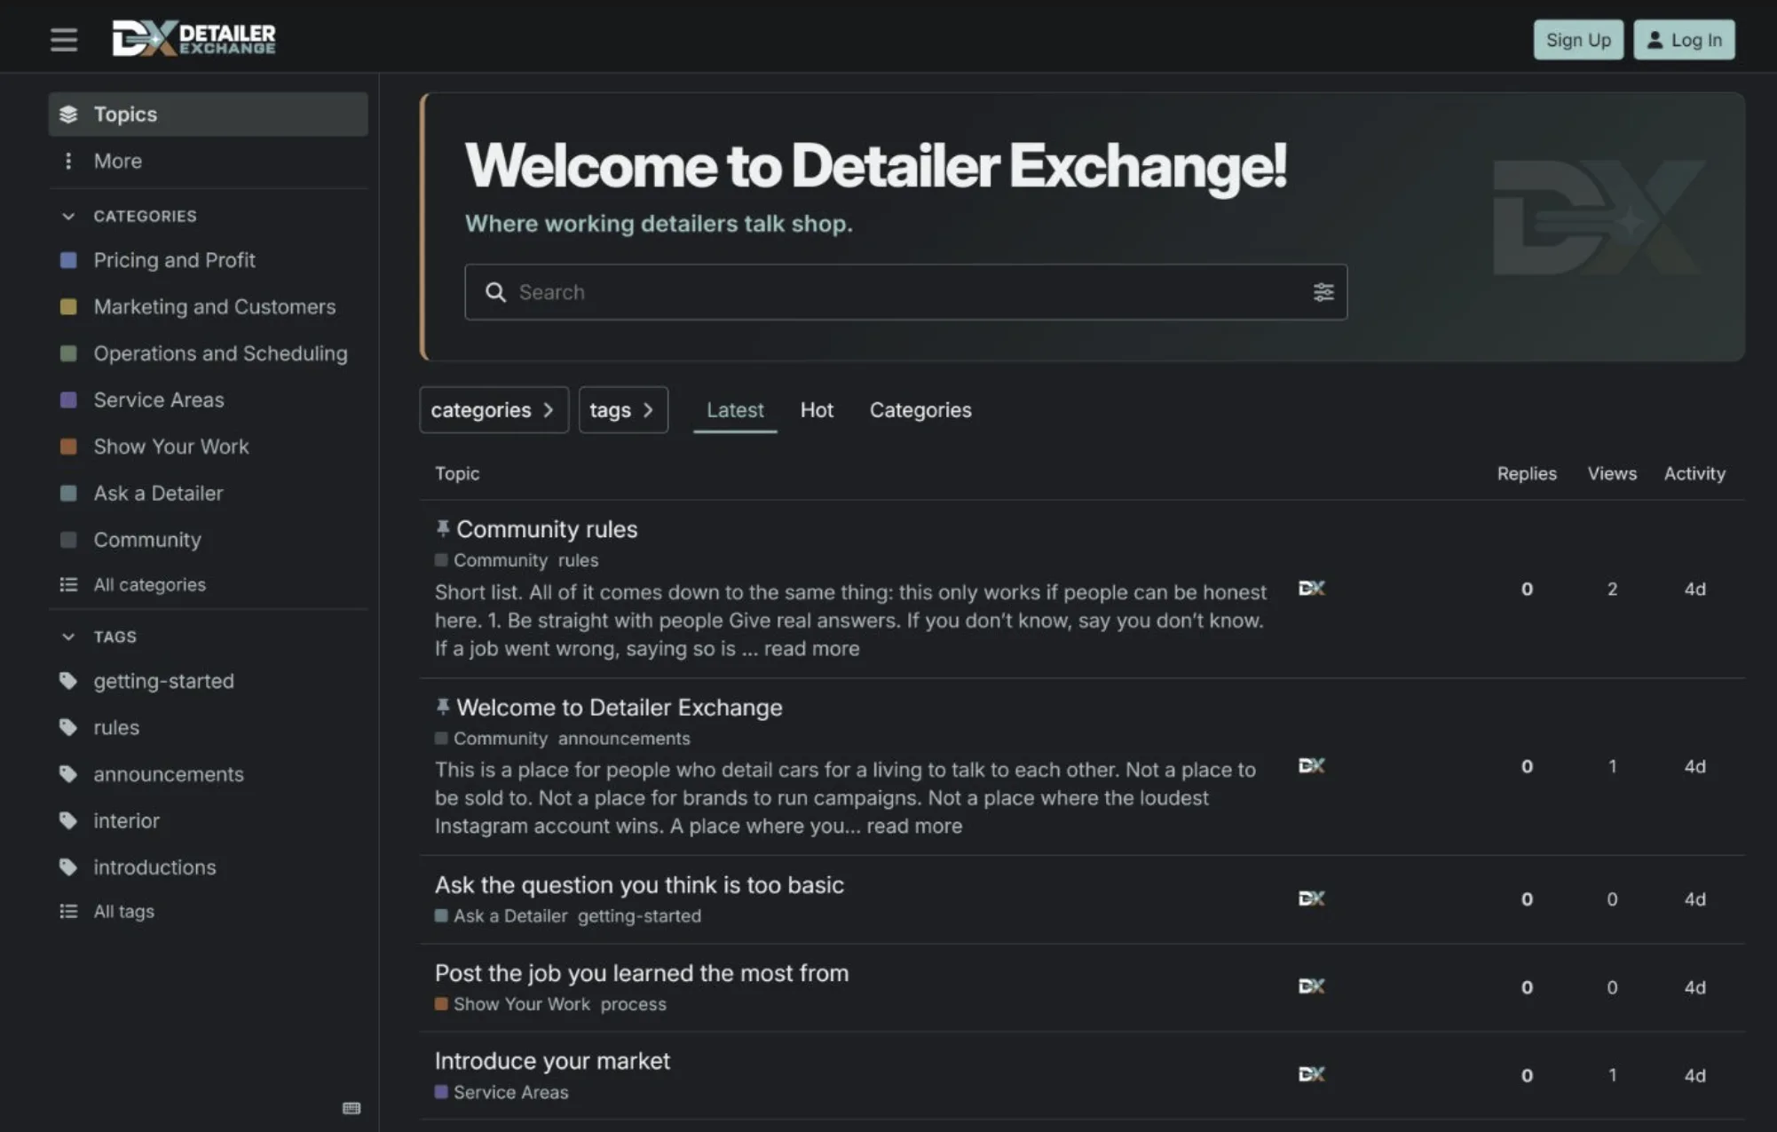Open the Community rules topic

coord(547,529)
